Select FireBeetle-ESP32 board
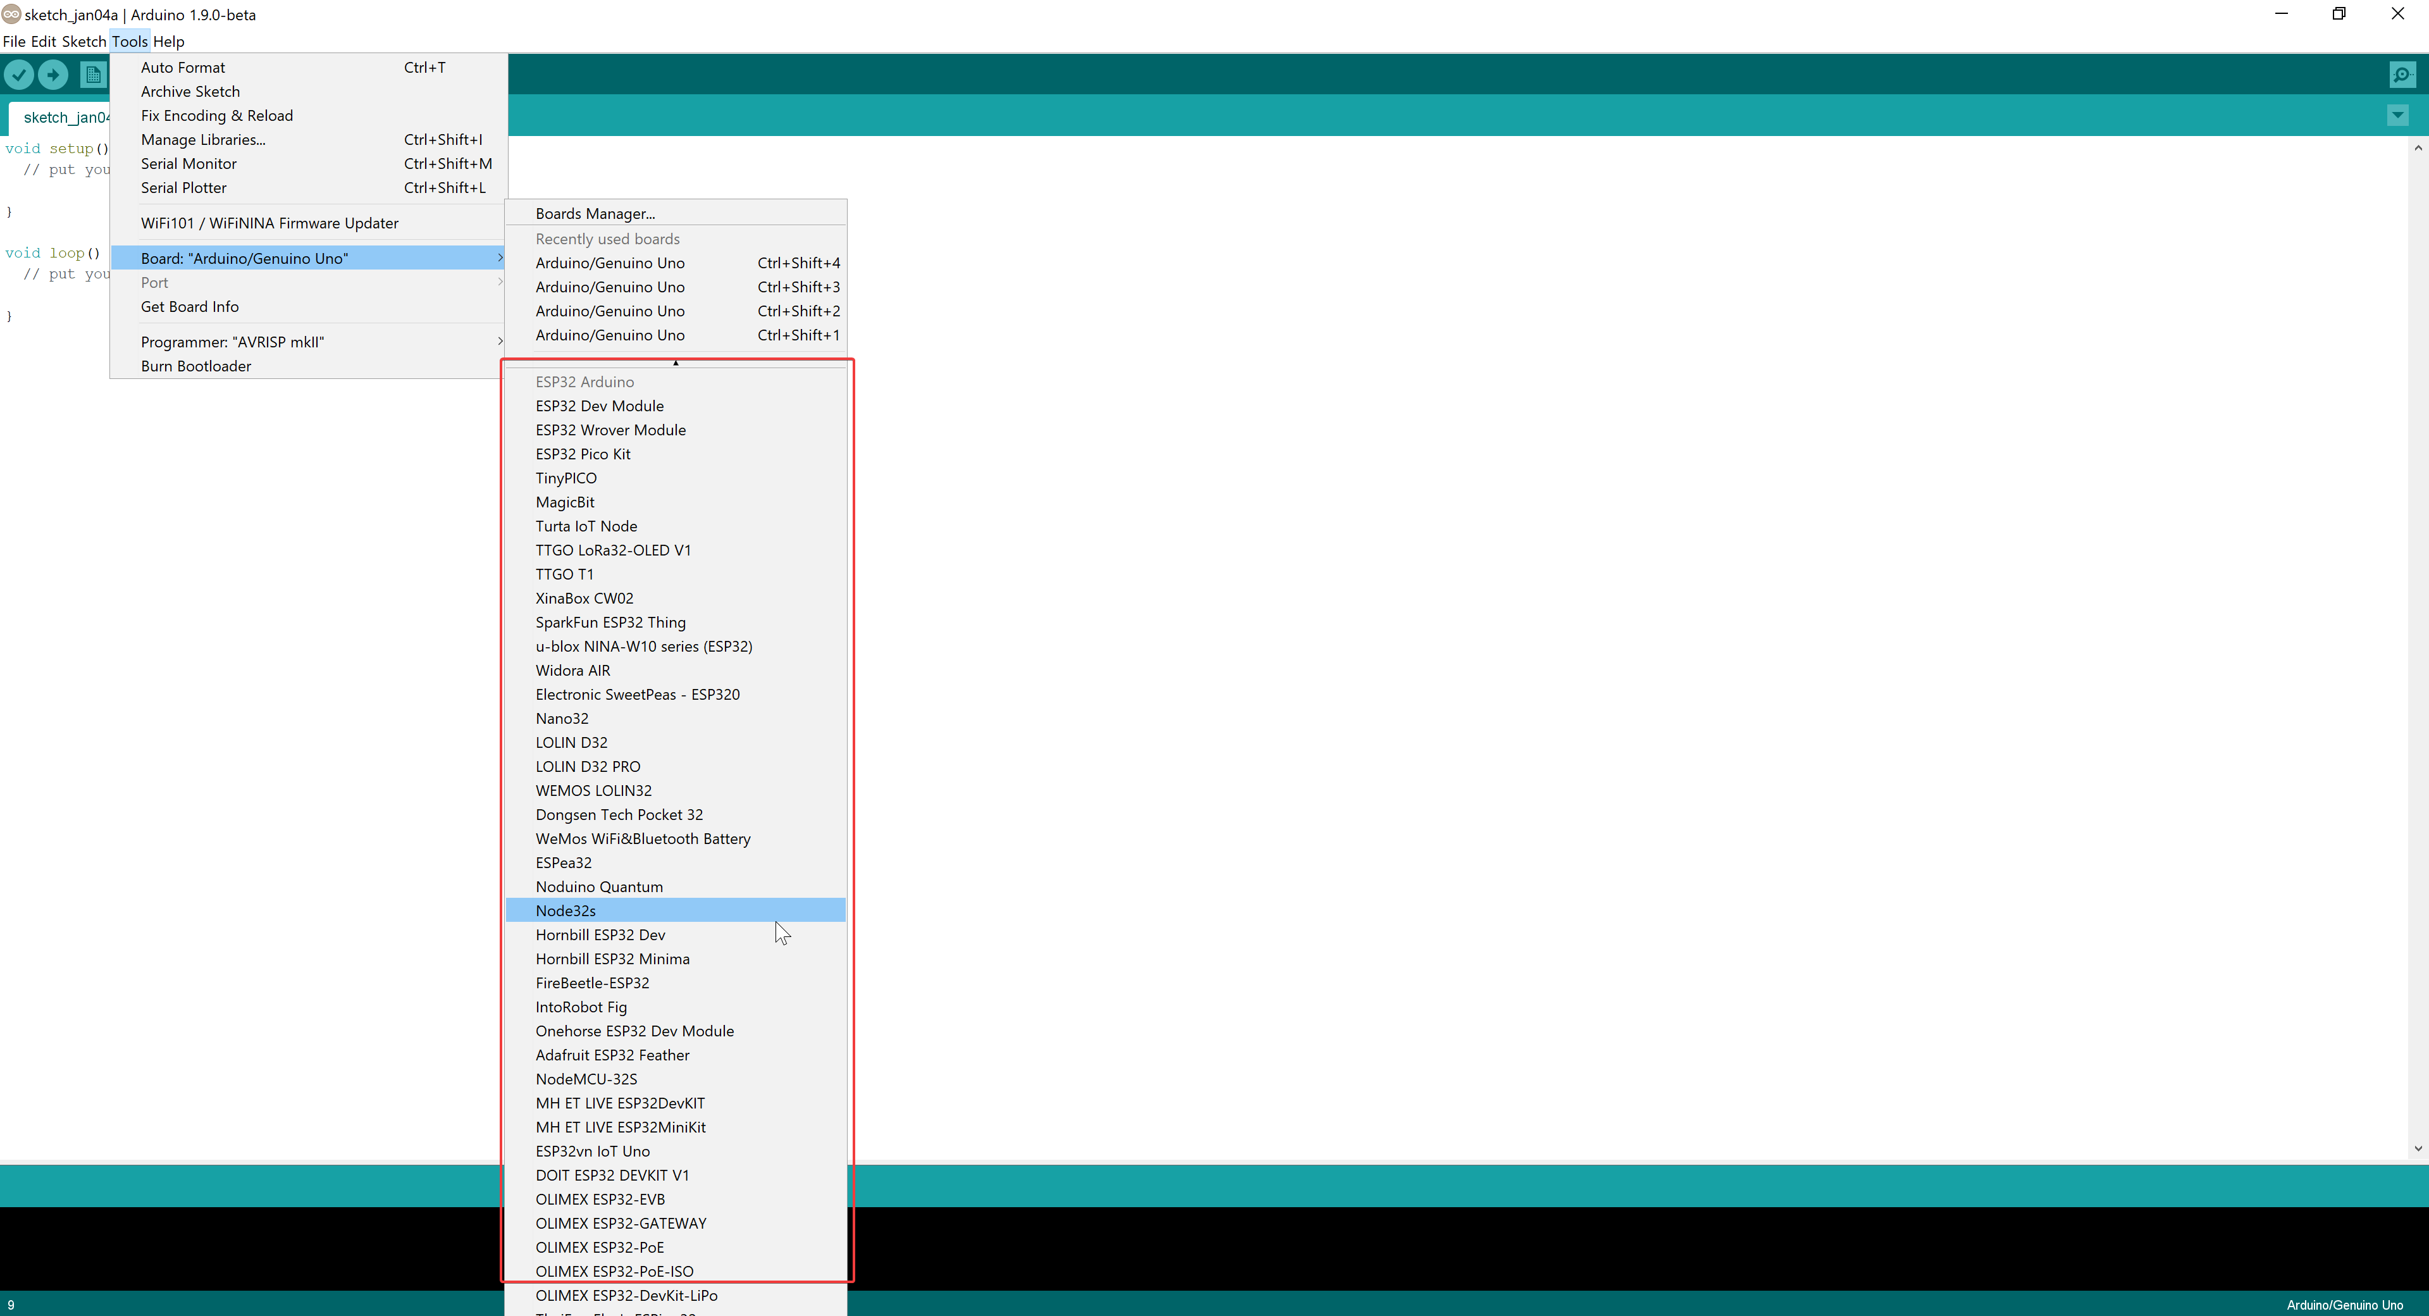Viewport: 2429px width, 1316px height. point(675,983)
